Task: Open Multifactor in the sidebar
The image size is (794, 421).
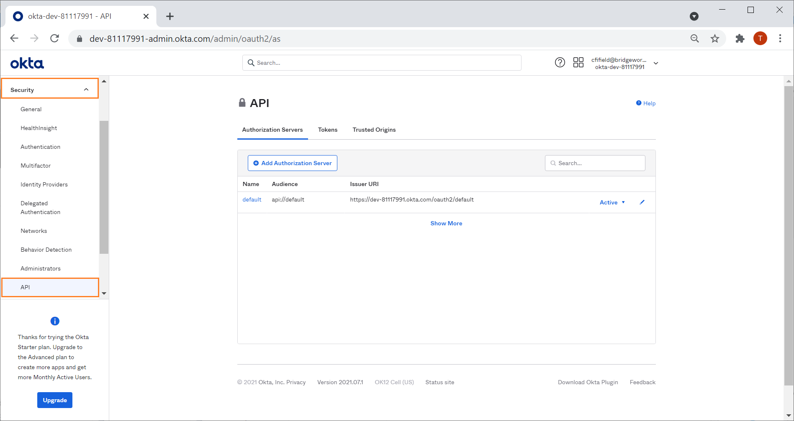Action: (36, 166)
